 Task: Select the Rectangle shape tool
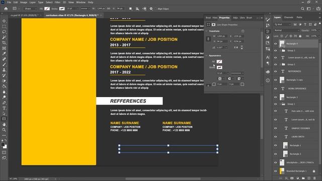[4, 119]
